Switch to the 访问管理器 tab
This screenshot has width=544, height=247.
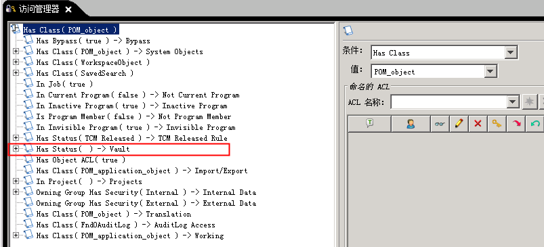(39, 9)
